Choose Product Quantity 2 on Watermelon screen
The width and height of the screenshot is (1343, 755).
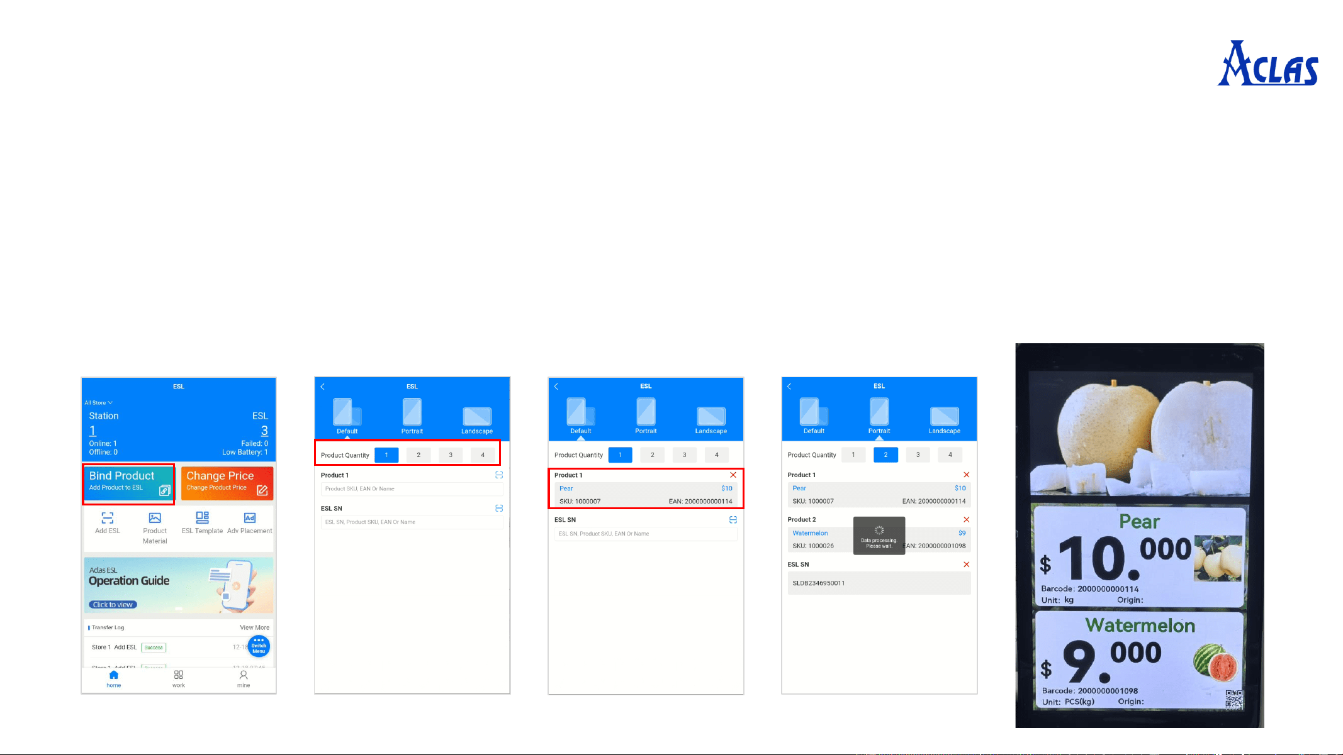[x=885, y=455]
